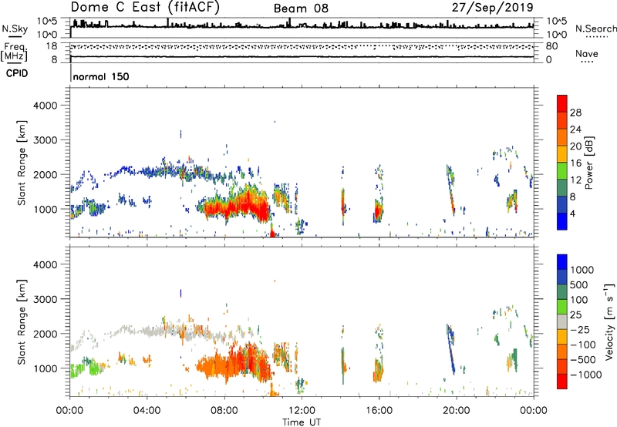Click the '3000' tick on velocity panel

(46, 299)
